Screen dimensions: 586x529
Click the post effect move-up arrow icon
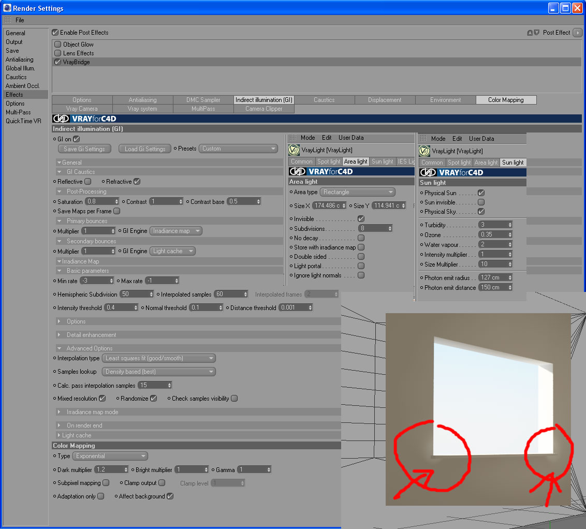click(x=530, y=33)
